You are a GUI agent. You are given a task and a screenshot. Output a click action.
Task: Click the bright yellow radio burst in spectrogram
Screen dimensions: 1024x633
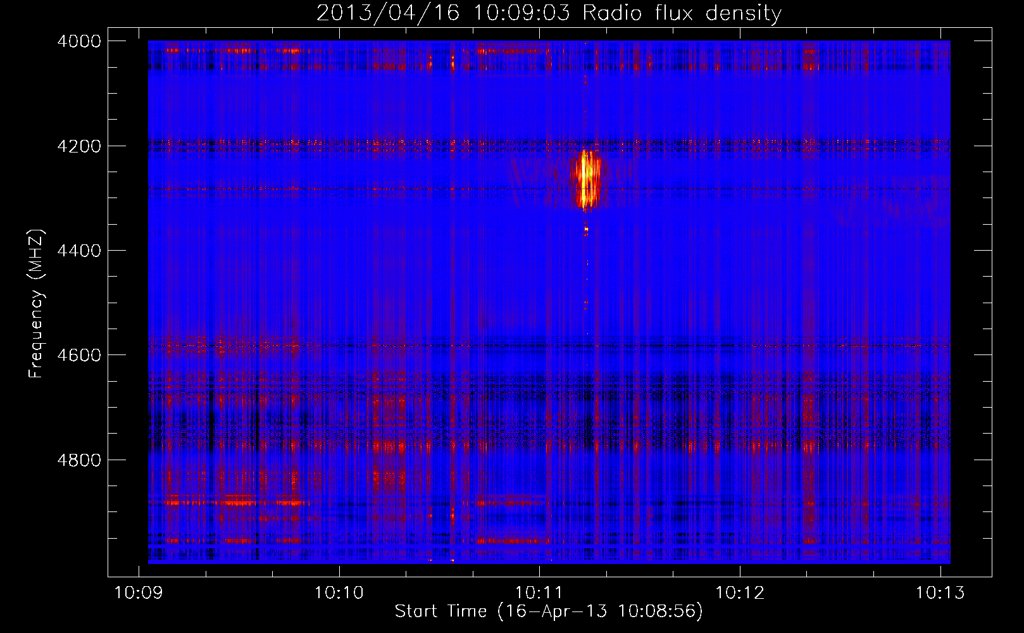click(587, 180)
